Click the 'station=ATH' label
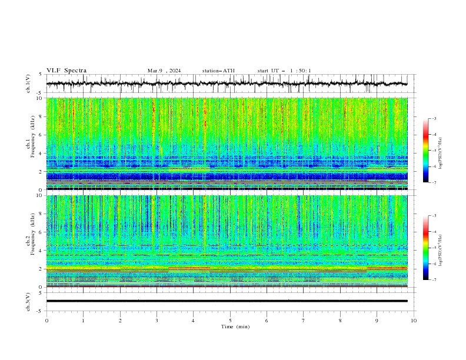The height and width of the screenshot is (360, 466). 218,71
